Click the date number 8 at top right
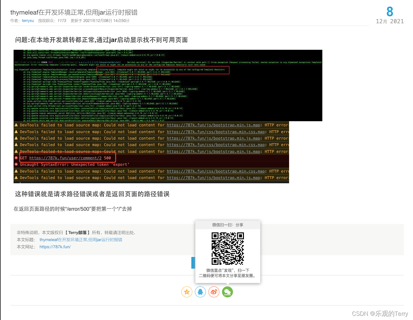413x320 pixels. (390, 12)
